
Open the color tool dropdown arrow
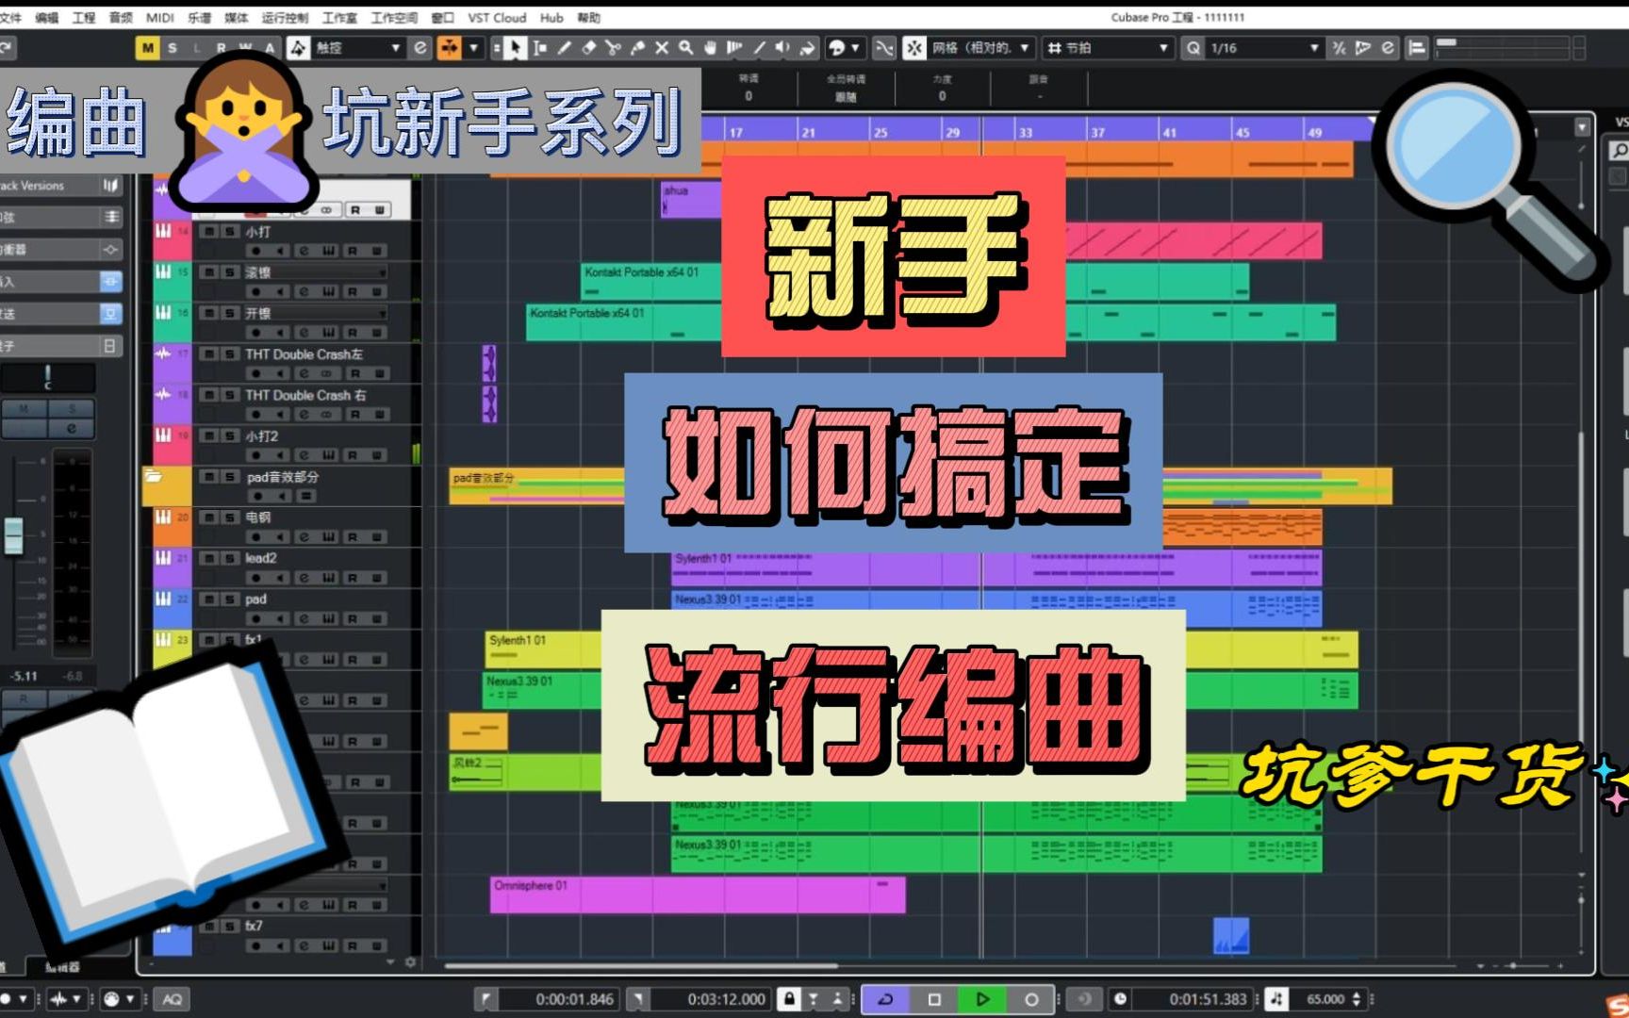pyautogui.click(x=855, y=48)
